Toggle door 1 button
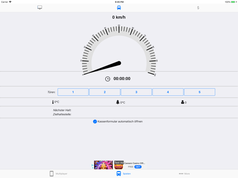 [73, 92]
